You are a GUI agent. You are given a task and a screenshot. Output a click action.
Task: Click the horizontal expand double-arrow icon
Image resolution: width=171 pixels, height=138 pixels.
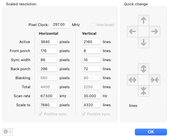(x=133, y=80)
